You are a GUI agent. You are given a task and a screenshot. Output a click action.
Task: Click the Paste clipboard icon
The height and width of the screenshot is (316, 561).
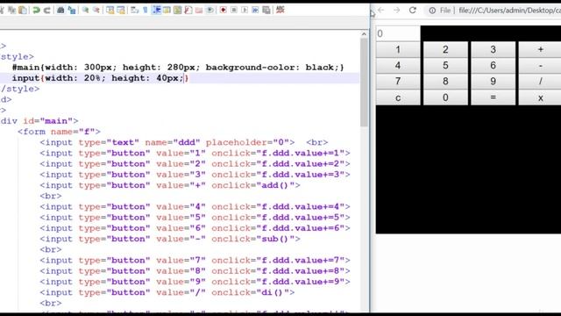pos(23,10)
